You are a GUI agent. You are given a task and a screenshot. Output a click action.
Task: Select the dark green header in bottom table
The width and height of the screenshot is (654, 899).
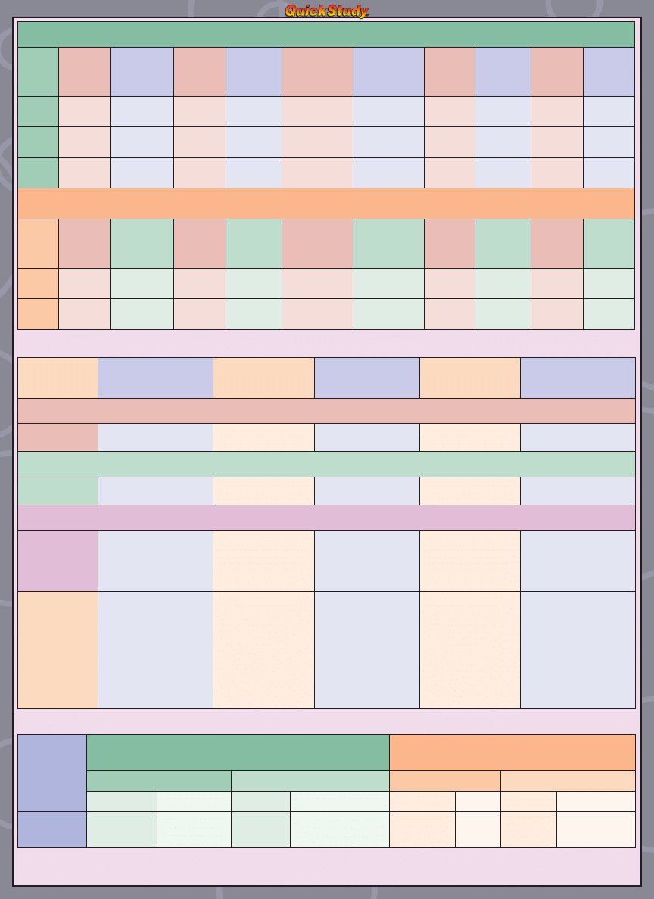238,752
